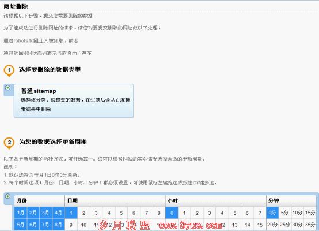The width and height of the screenshot is (319, 231).
Task: Select the time table update-cycle radio button
Action: [7, 196]
